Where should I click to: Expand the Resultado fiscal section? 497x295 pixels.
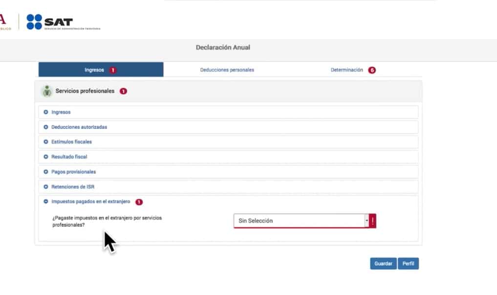click(69, 157)
